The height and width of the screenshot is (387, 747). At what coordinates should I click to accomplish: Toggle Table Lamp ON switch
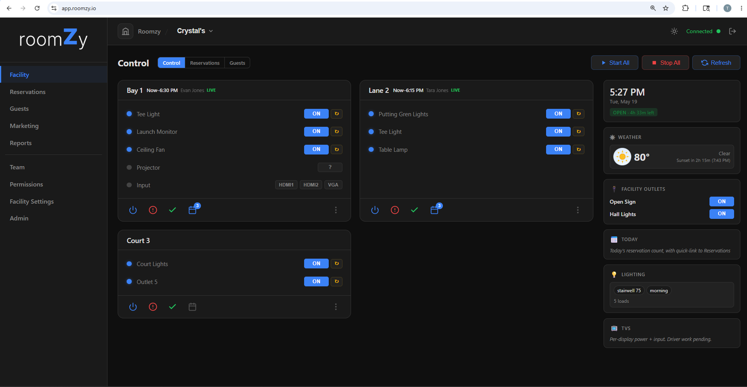[558, 149]
